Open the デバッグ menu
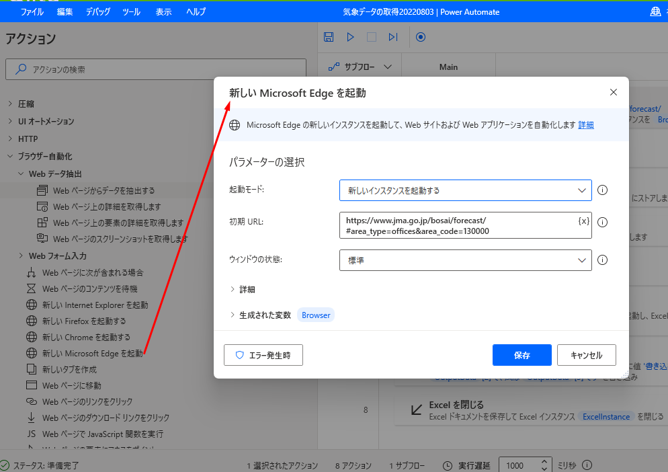Viewport: 668px width, 472px height. click(x=98, y=12)
